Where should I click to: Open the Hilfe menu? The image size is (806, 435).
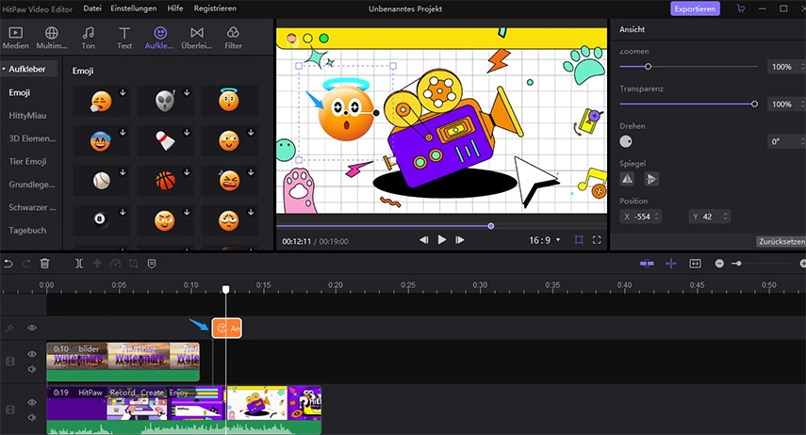tap(175, 8)
